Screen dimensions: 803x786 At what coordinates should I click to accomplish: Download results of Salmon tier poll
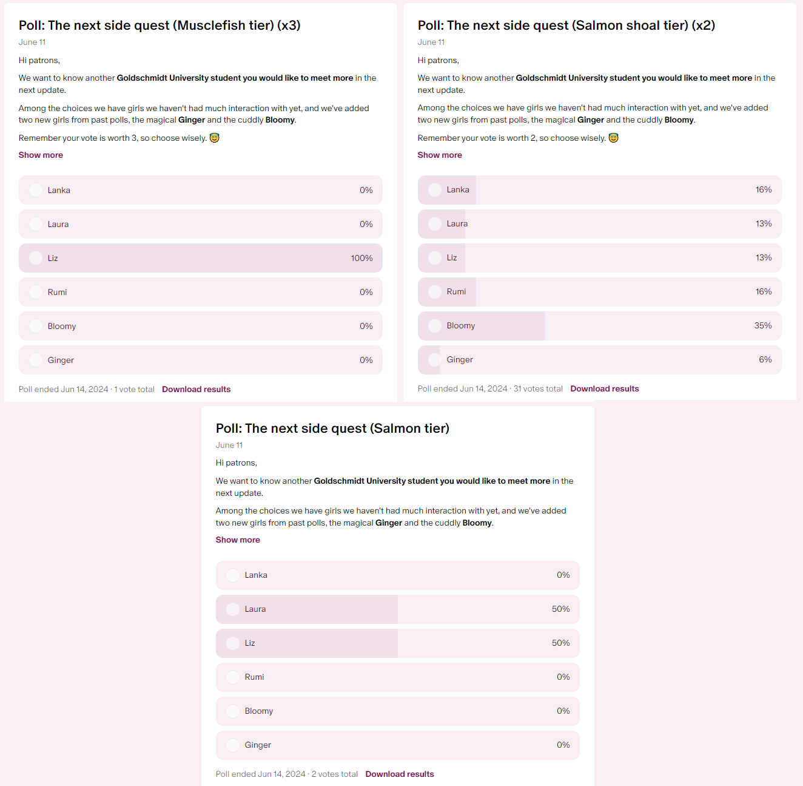[x=400, y=774]
